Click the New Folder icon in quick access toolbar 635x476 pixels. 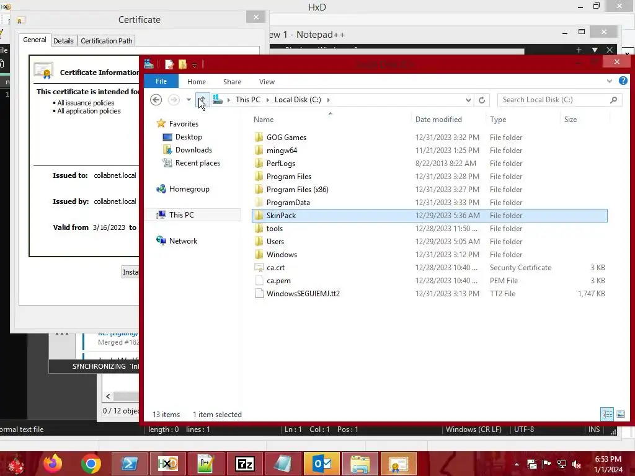click(x=183, y=64)
